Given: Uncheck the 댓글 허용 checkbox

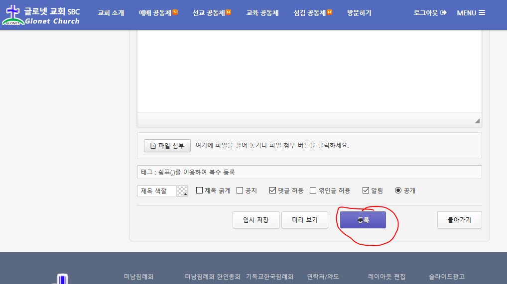Looking at the screenshot, I should coord(272,190).
